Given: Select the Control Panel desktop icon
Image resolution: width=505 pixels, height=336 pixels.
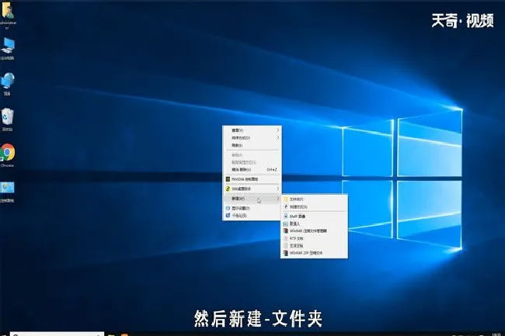Looking at the screenshot, I should [7, 192].
